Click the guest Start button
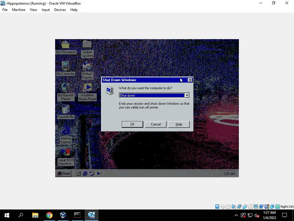 tap(63, 174)
